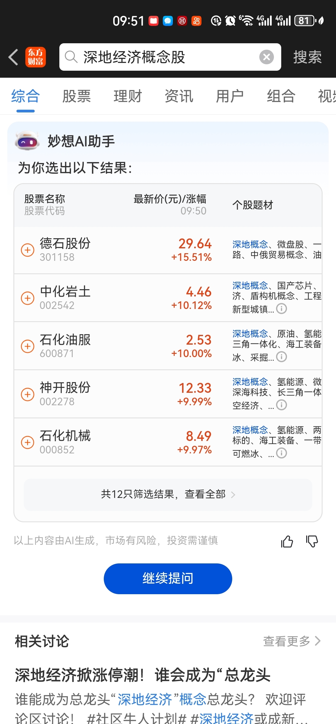Tap the thumbs-up like icon

coord(287,541)
